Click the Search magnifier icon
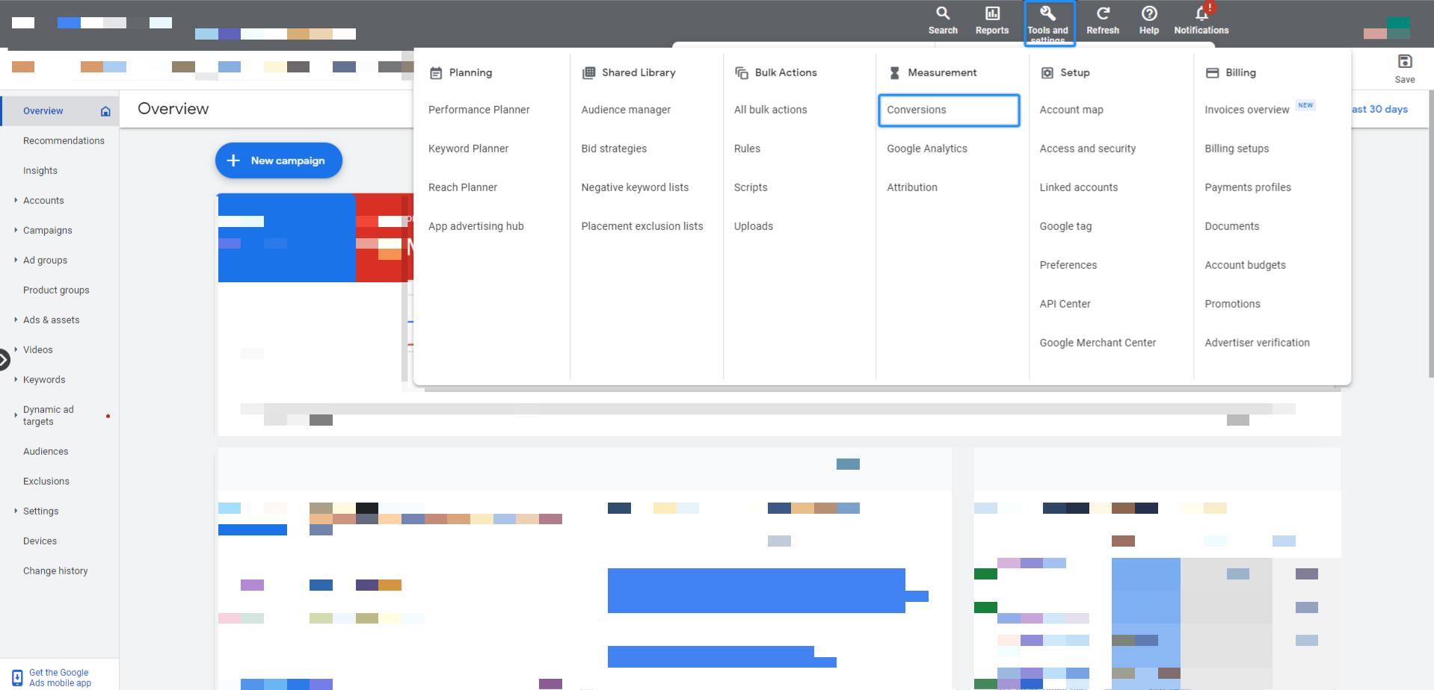This screenshot has height=690, width=1434. [x=943, y=13]
